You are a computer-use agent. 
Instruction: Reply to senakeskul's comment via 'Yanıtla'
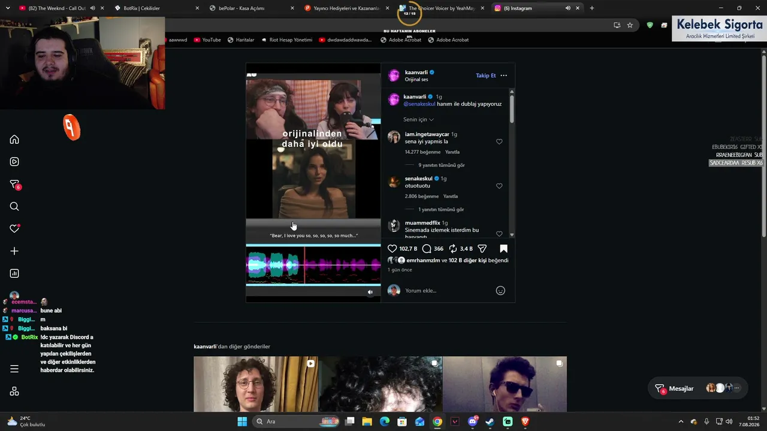point(451,196)
